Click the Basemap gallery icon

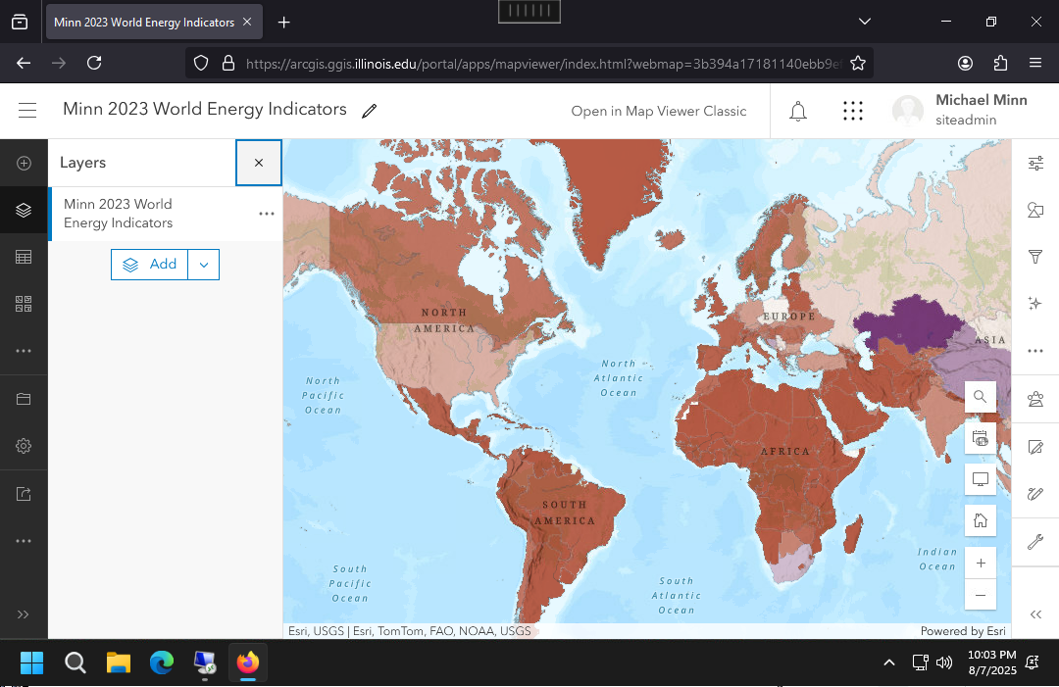click(24, 304)
